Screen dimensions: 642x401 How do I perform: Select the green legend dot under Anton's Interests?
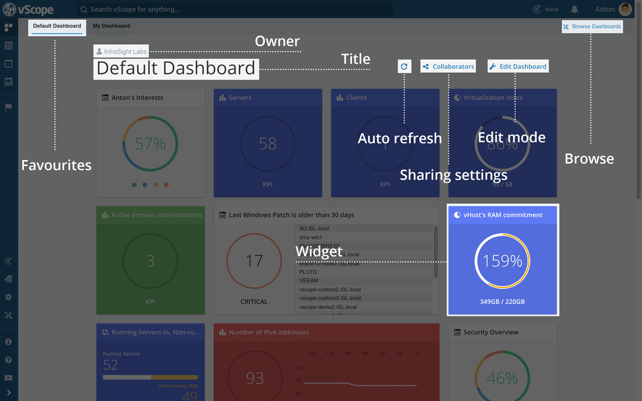[134, 185]
